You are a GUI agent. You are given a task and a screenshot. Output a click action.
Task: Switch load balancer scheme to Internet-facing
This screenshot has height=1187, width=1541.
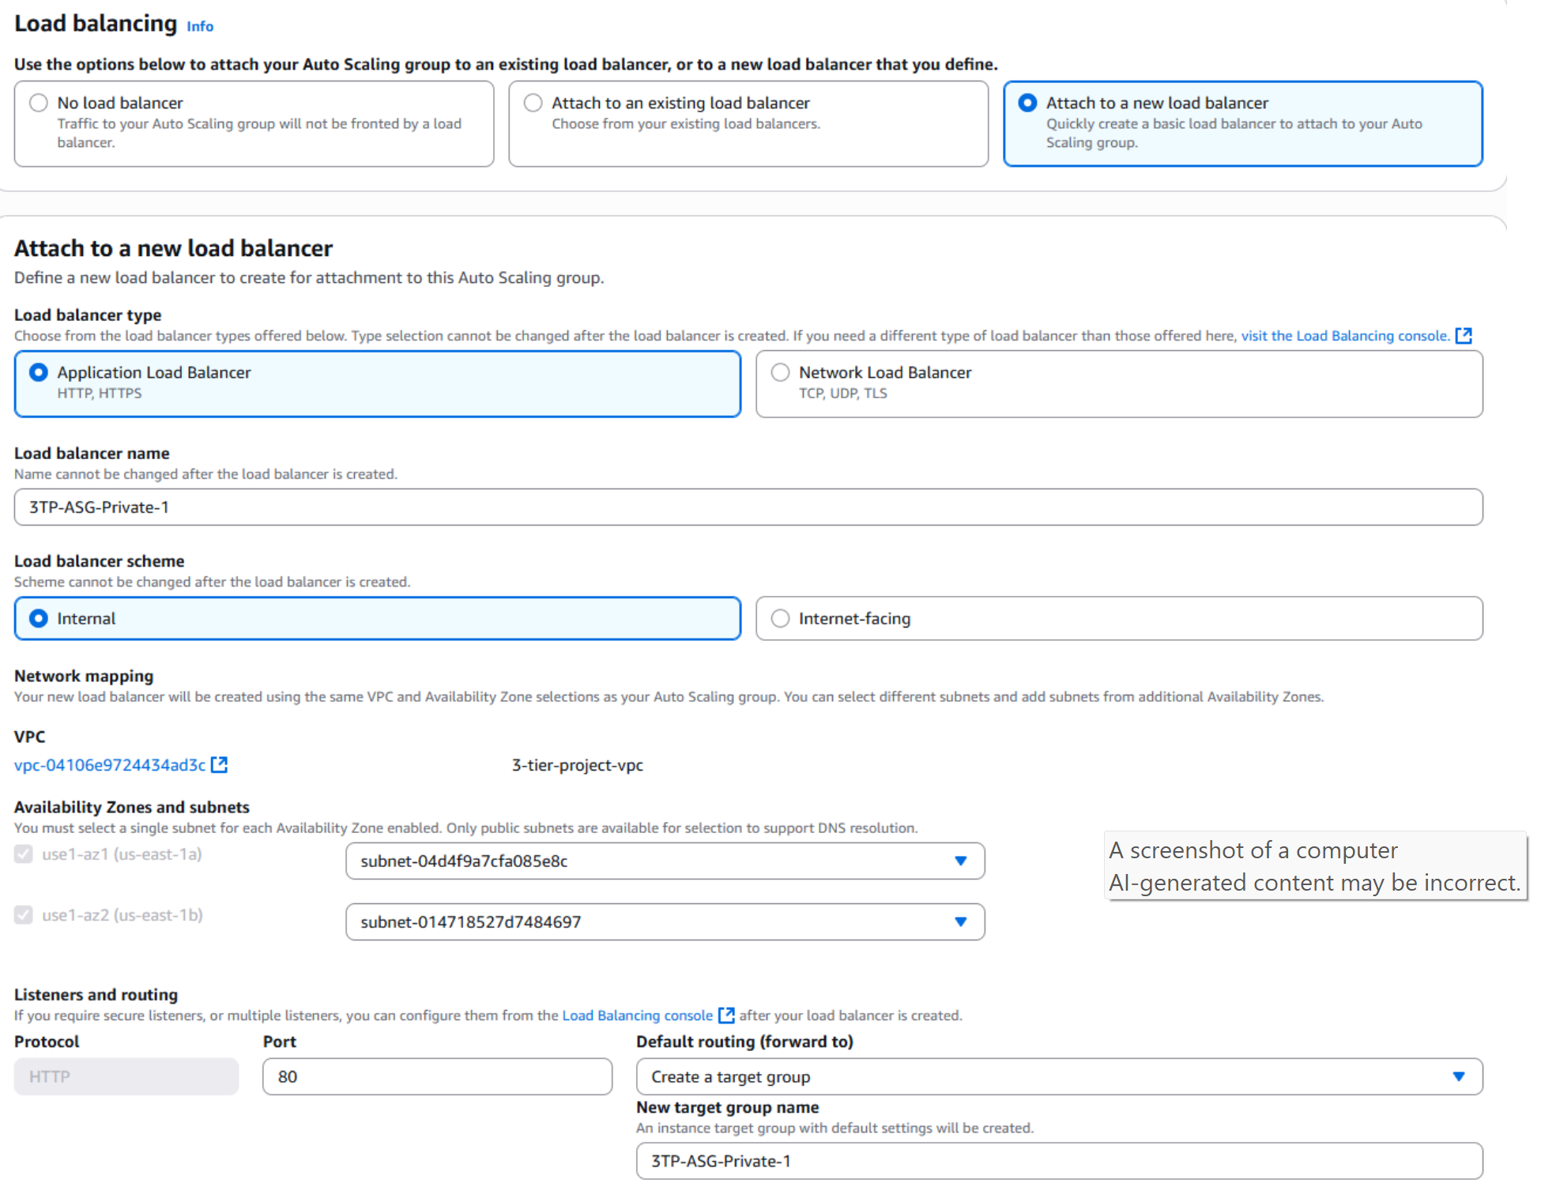tap(780, 618)
